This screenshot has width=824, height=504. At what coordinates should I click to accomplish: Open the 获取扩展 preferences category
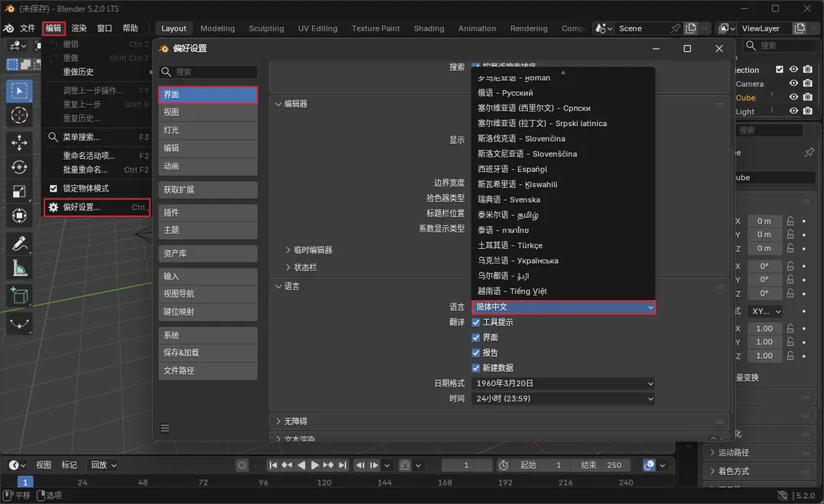click(208, 190)
